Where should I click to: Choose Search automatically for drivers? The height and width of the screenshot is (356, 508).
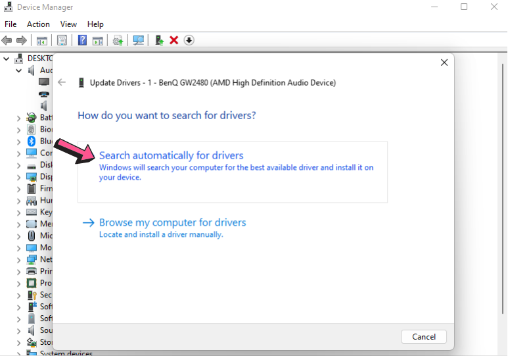click(x=233, y=172)
